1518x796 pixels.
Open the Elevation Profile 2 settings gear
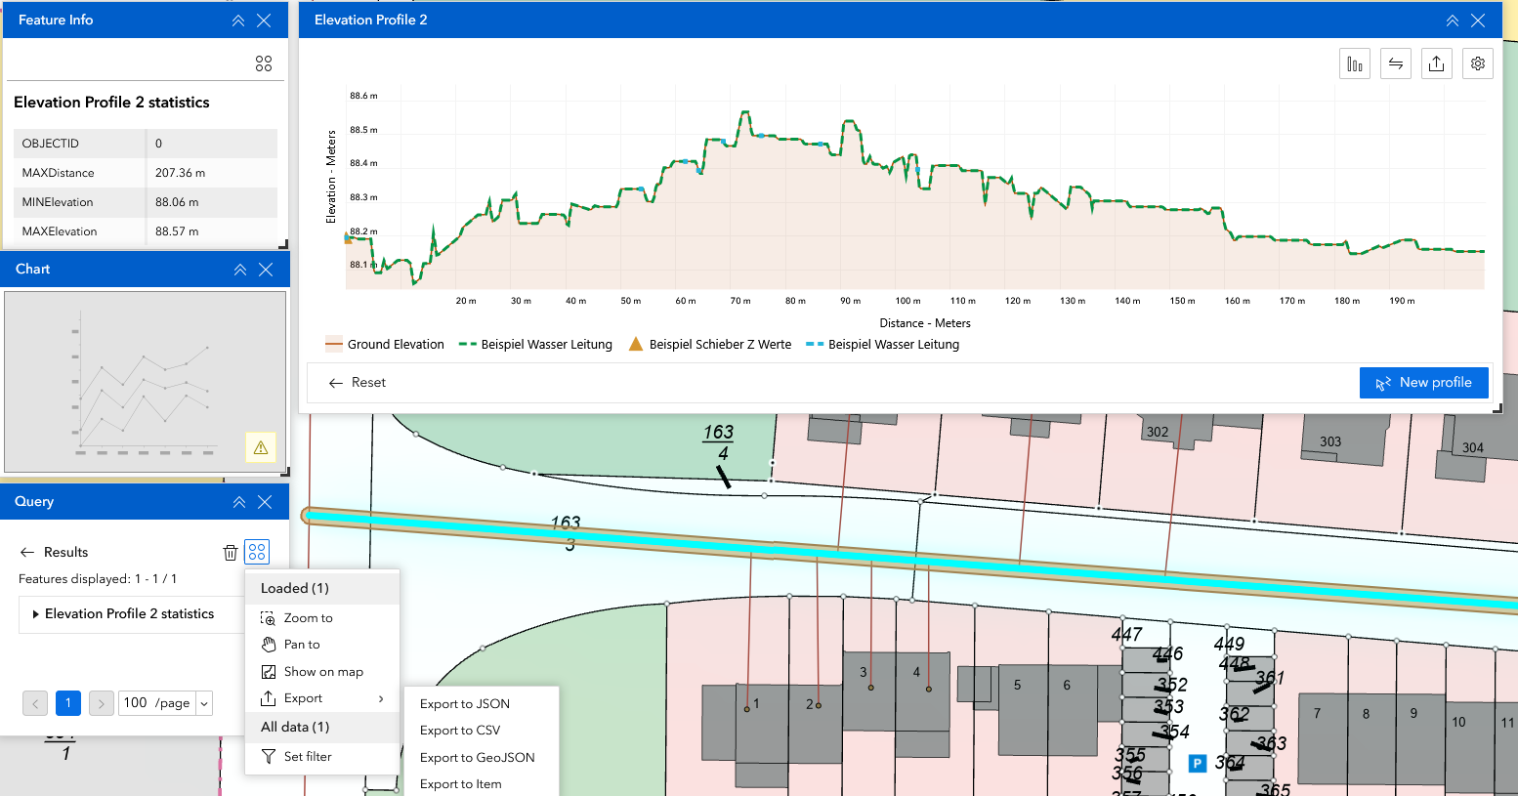[x=1477, y=63]
